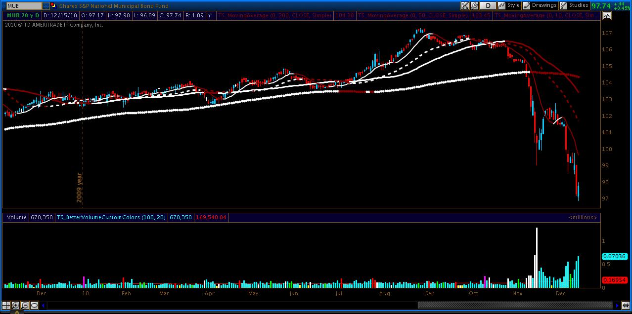Click the left scroll arrow of time axis
This screenshot has height=314, width=632.
pos(44,305)
